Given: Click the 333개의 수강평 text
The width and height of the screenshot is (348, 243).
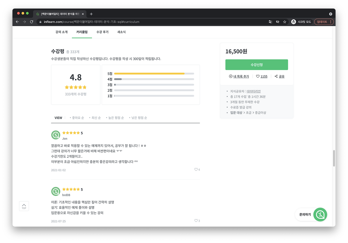Looking at the screenshot, I should tap(76, 94).
